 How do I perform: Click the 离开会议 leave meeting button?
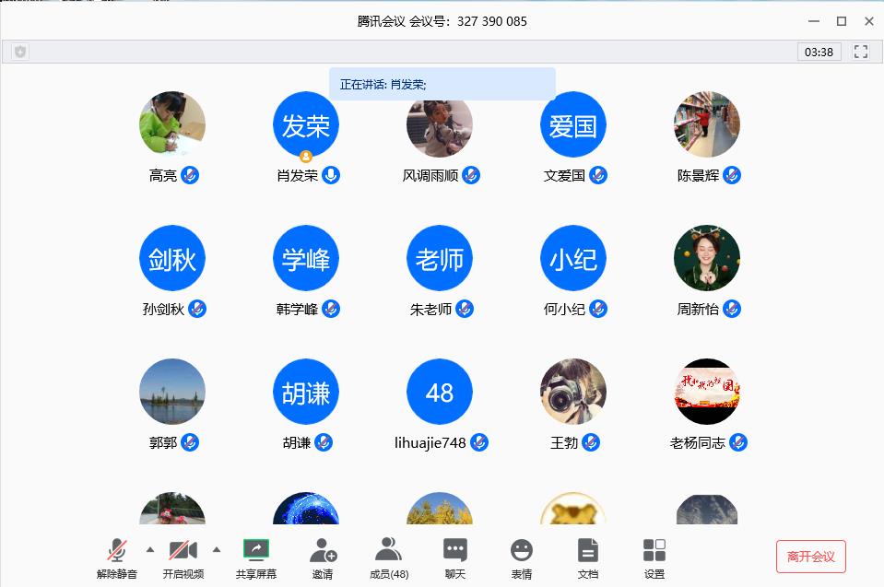pyautogui.click(x=810, y=557)
